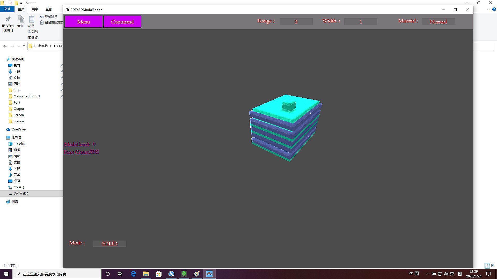Open the 共享 ribbon tab

pyautogui.click(x=35, y=9)
